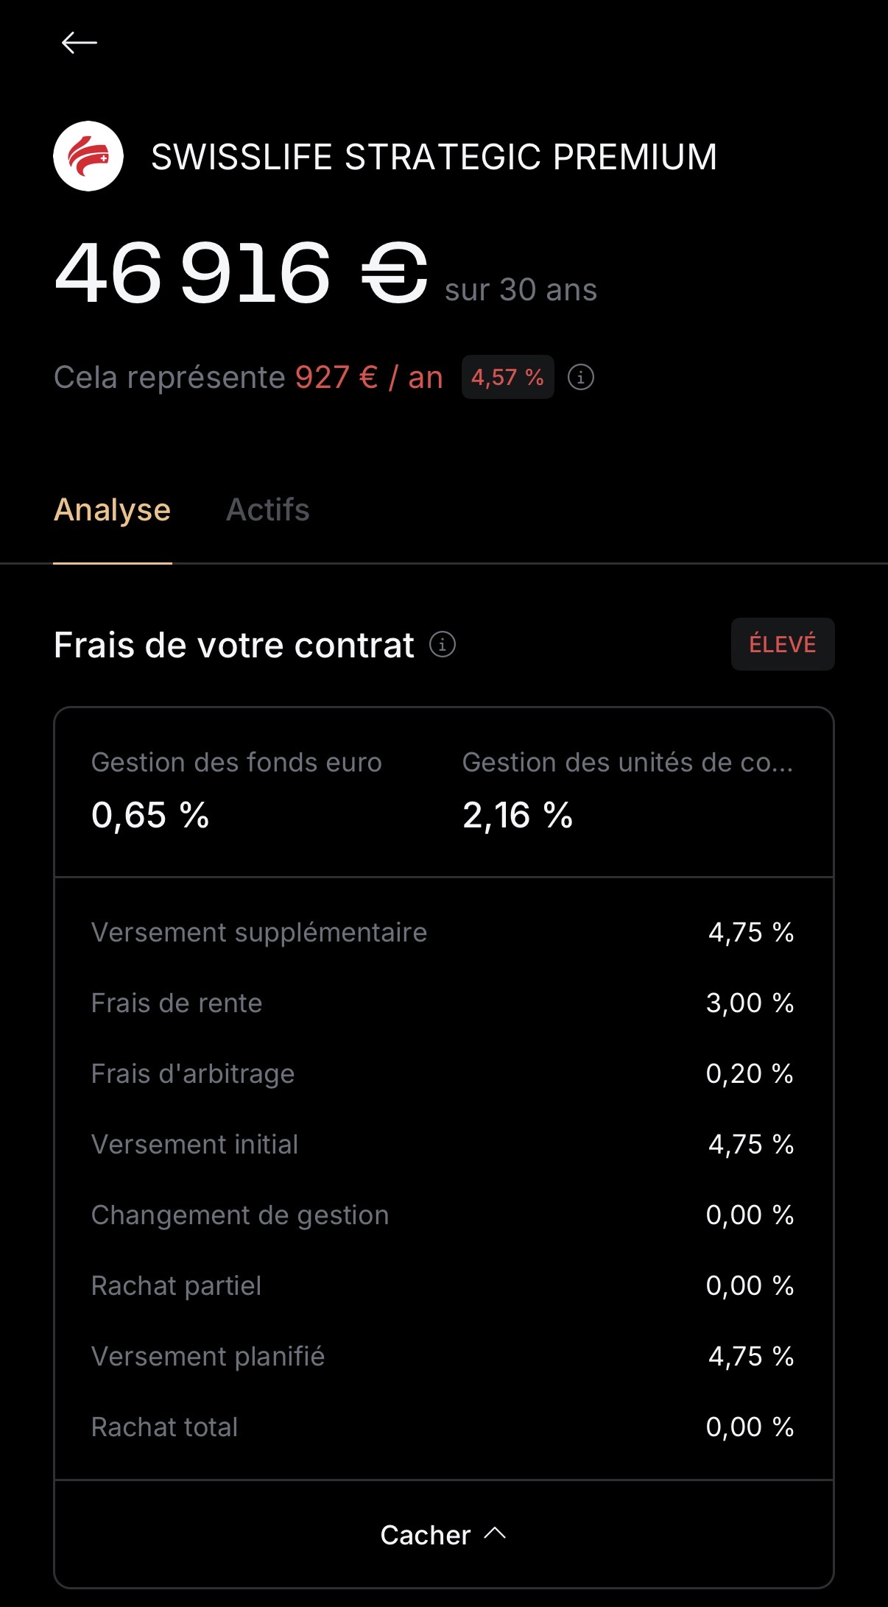Tap the 4,57 % percentage badge

click(507, 378)
